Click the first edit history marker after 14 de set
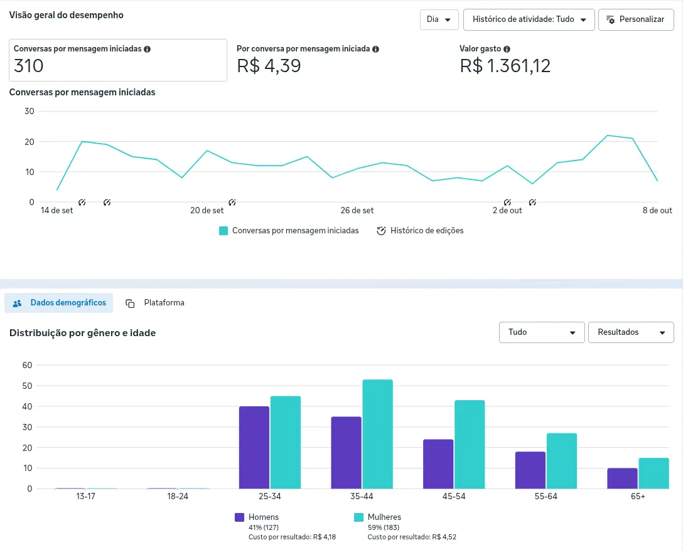Image resolution: width=683 pixels, height=550 pixels. (82, 203)
